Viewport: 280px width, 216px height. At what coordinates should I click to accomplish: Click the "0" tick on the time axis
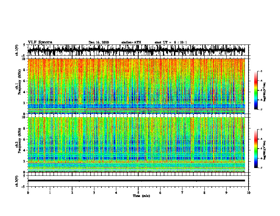(x=28, y=193)
